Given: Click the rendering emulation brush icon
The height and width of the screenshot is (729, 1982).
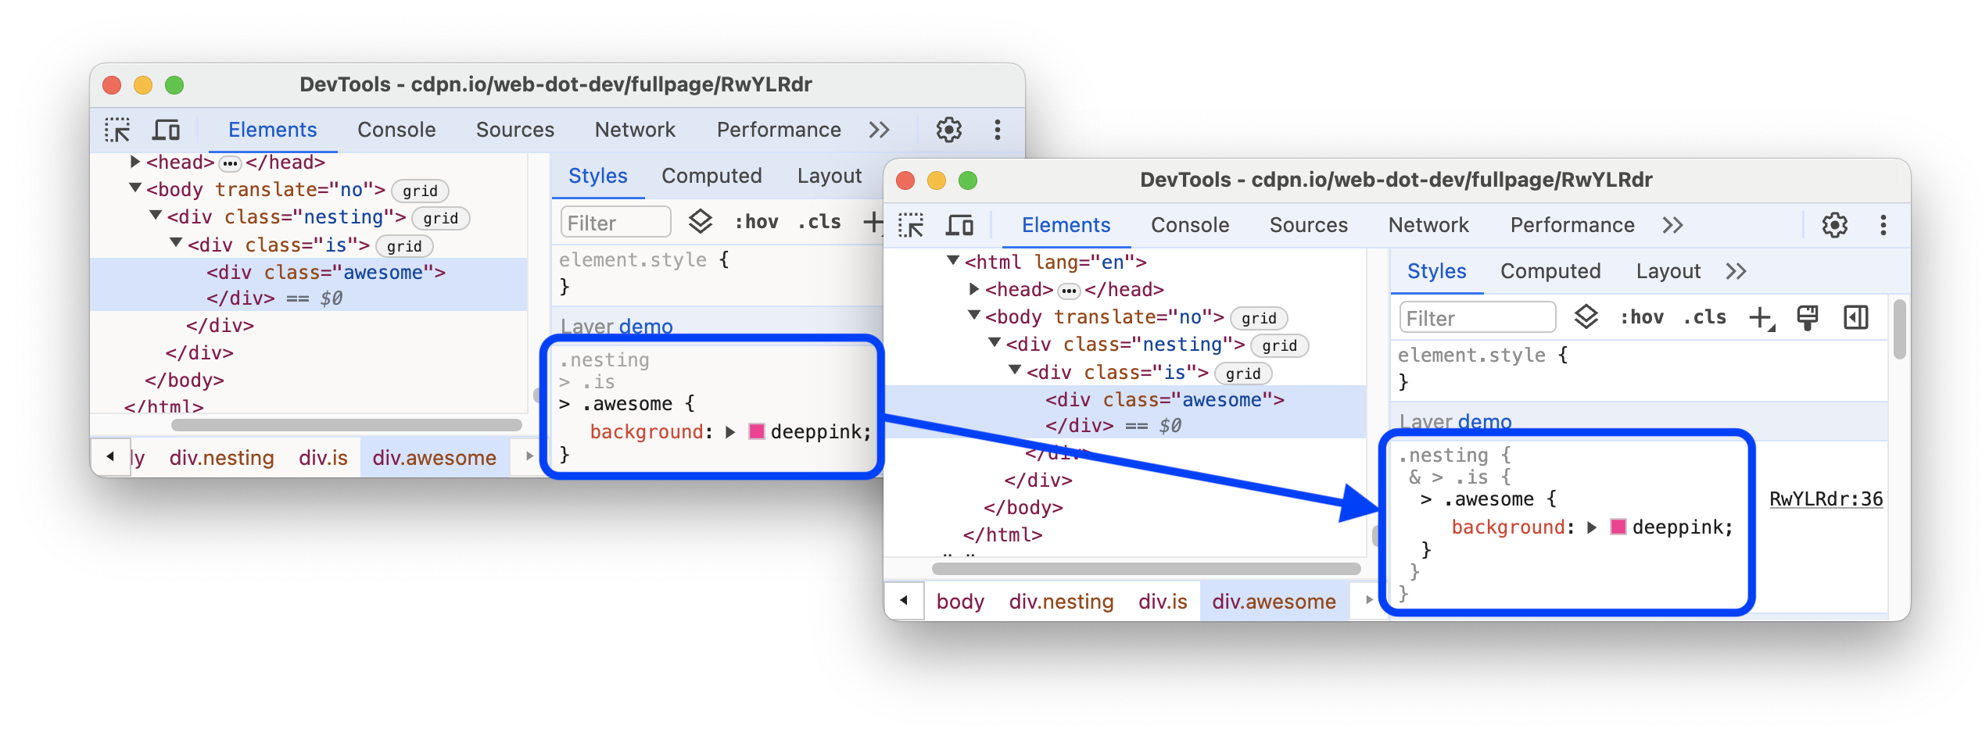Looking at the screenshot, I should 1807,317.
